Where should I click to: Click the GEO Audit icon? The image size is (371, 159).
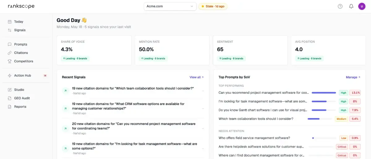point(10,98)
